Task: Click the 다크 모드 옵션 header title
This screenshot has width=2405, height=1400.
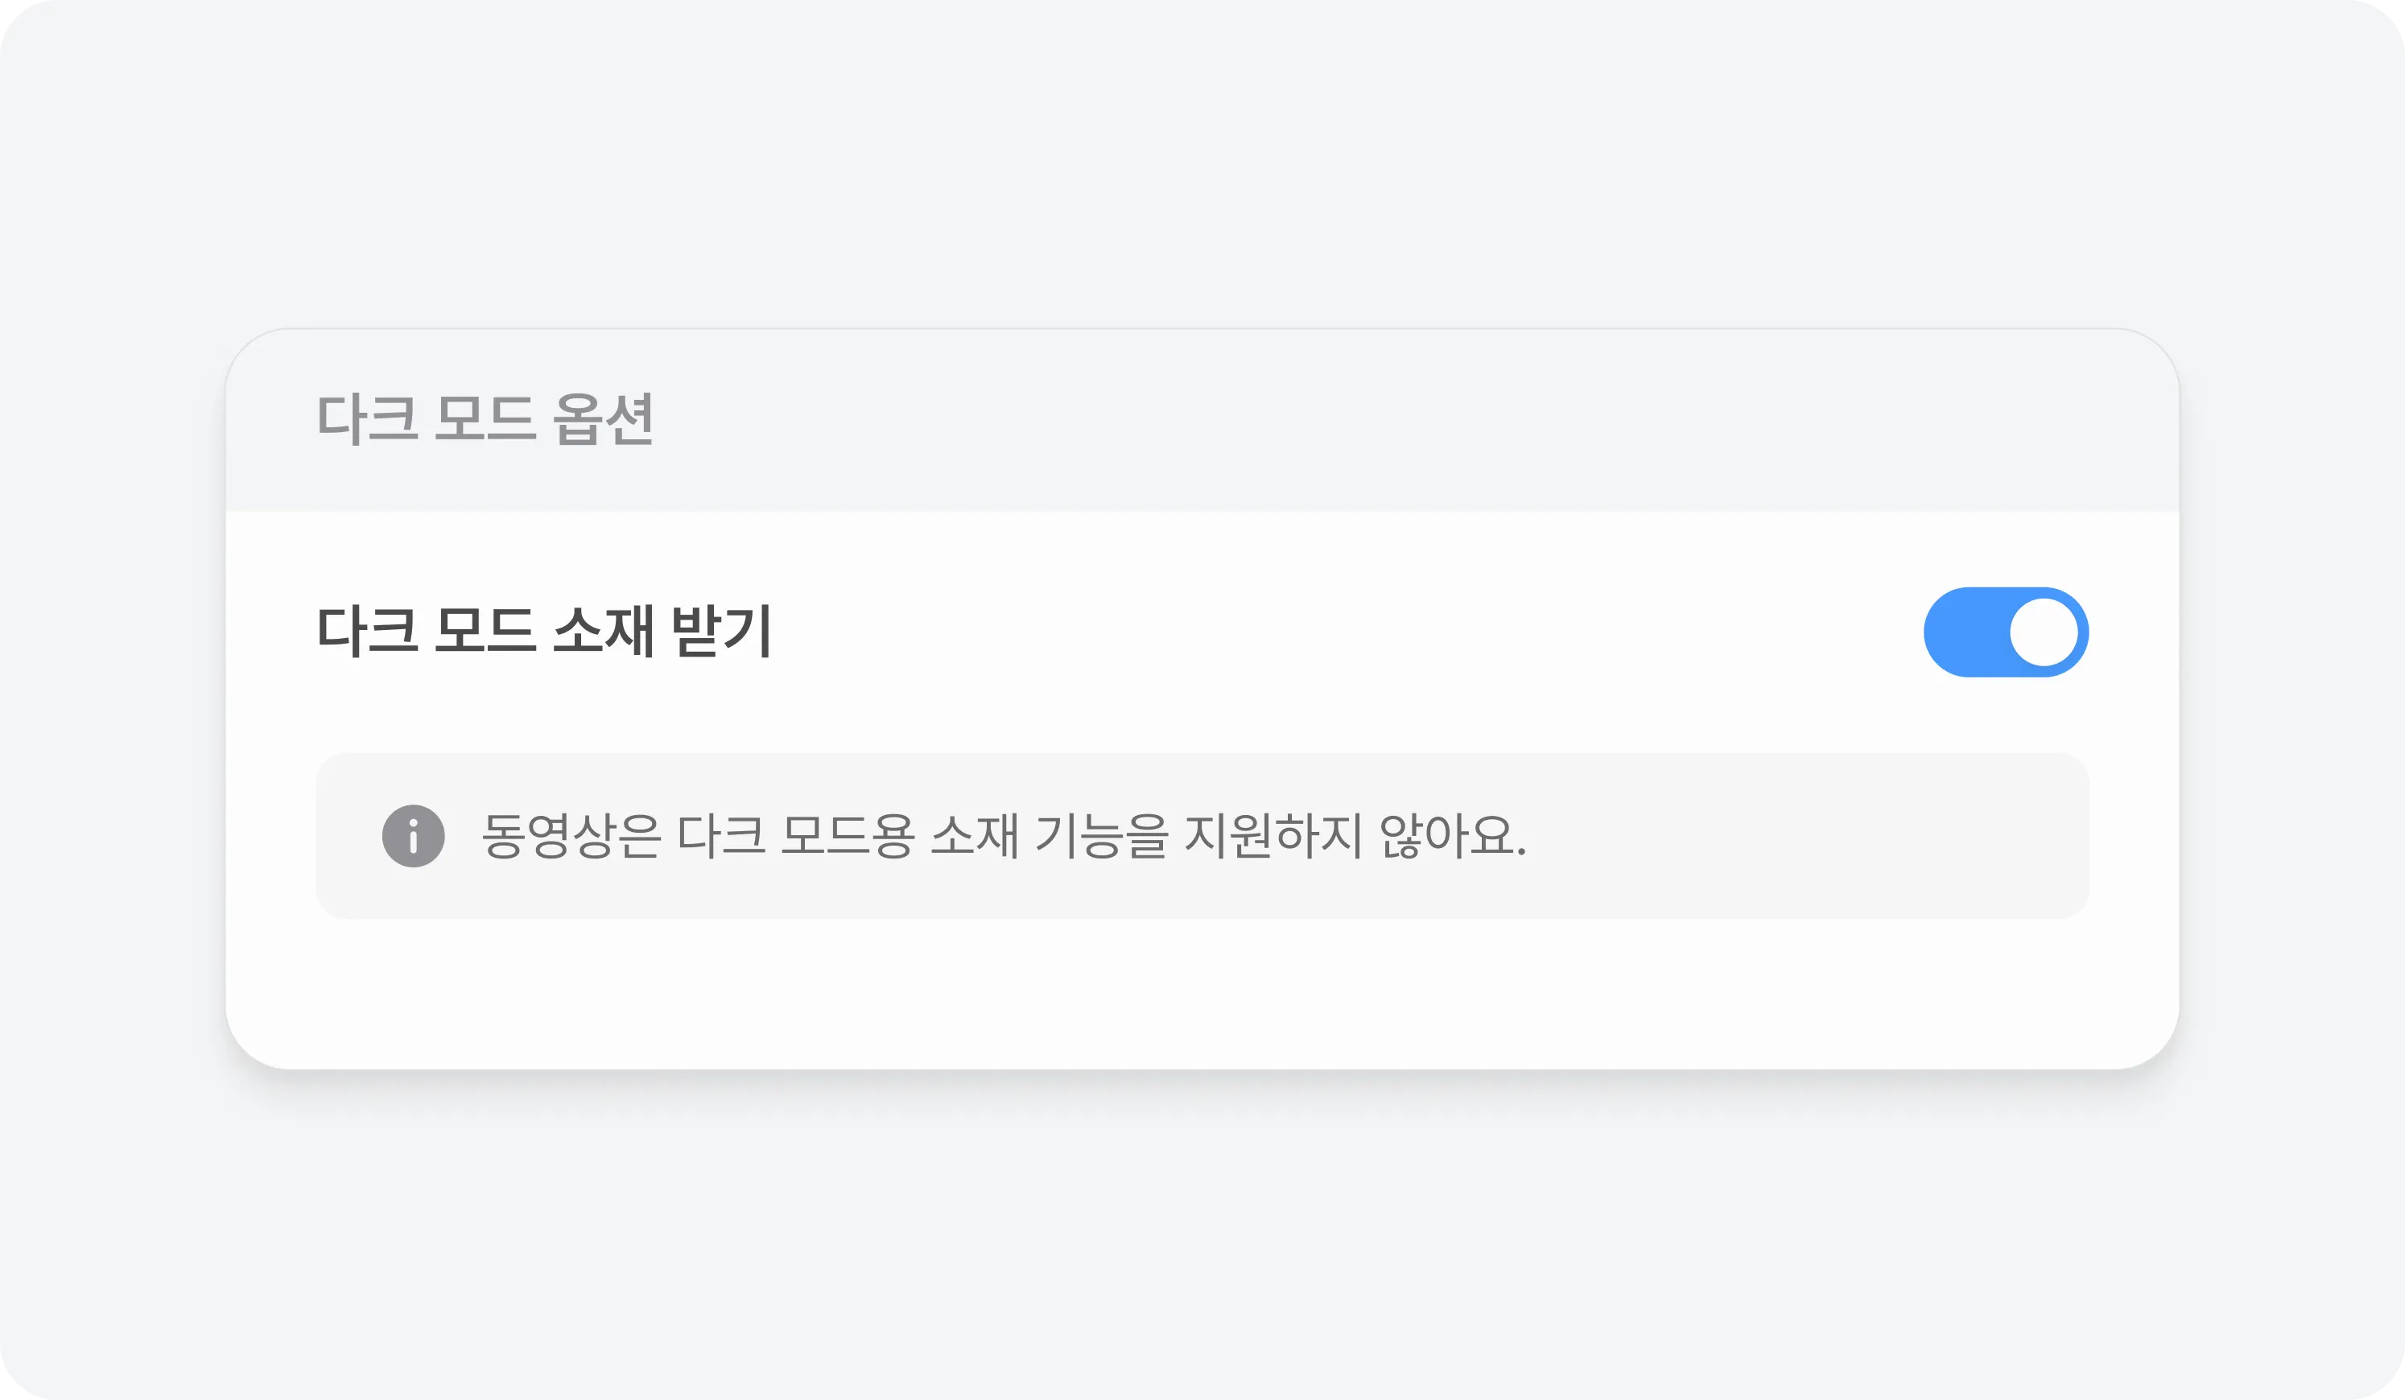Action: [x=485, y=418]
